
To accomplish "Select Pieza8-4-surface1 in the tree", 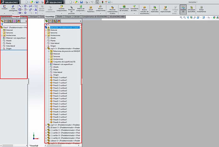I will 60,122.
